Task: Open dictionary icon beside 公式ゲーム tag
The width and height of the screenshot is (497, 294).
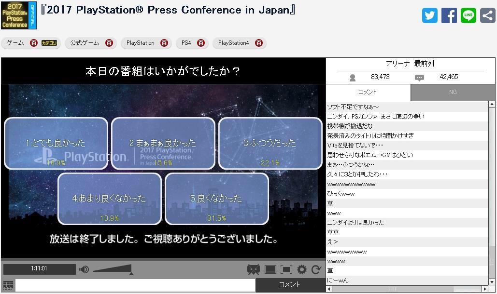Action: point(109,43)
